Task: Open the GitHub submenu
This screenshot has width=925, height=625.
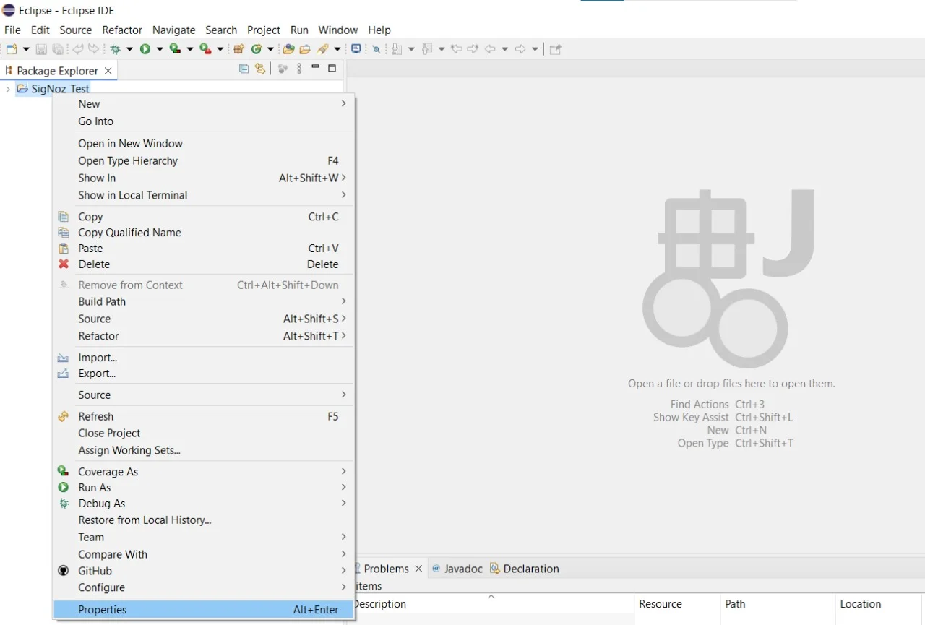Action: pos(204,571)
